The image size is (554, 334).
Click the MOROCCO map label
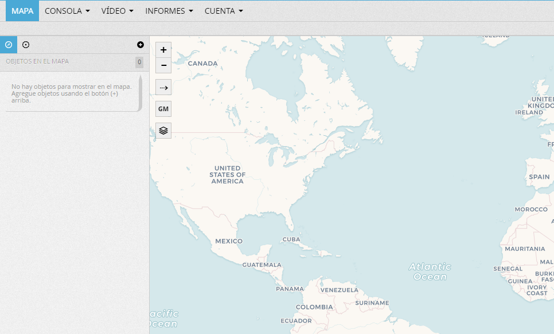pyautogui.click(x=531, y=209)
